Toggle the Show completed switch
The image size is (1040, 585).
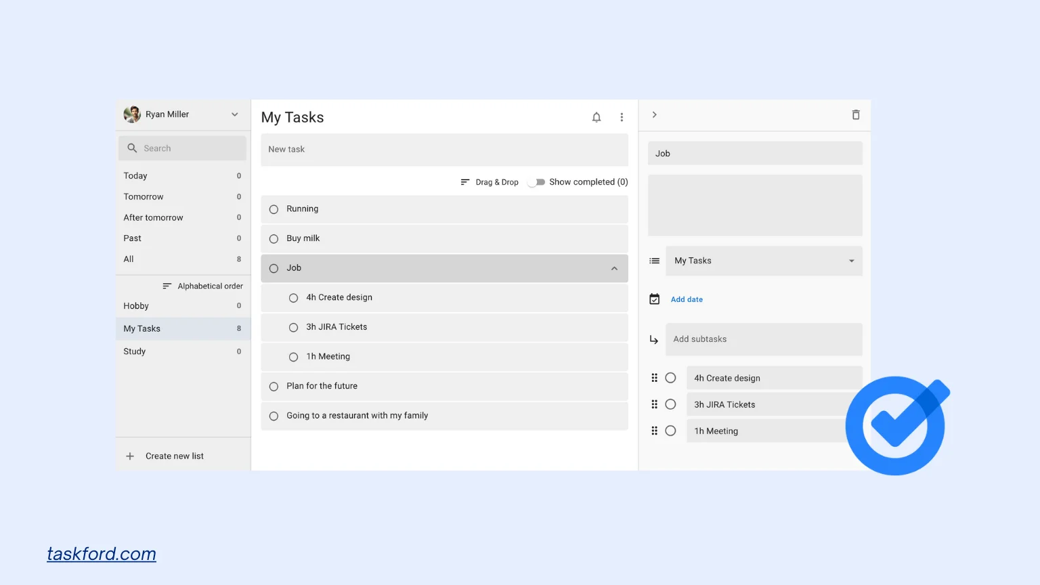click(x=537, y=182)
